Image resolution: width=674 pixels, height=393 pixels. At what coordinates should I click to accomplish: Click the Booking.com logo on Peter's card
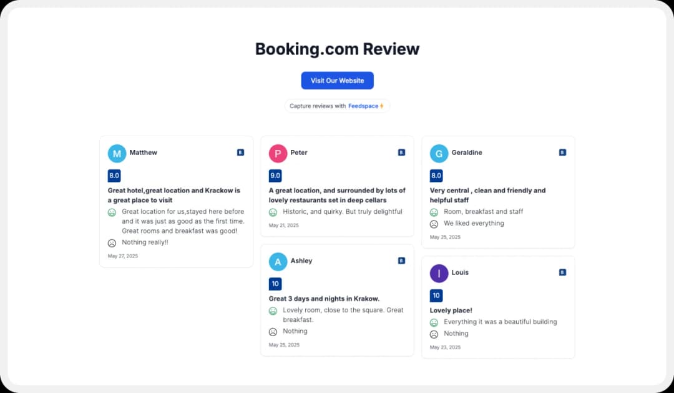[x=400, y=152]
